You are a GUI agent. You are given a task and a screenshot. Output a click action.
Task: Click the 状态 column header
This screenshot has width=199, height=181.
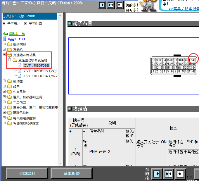[173, 128]
